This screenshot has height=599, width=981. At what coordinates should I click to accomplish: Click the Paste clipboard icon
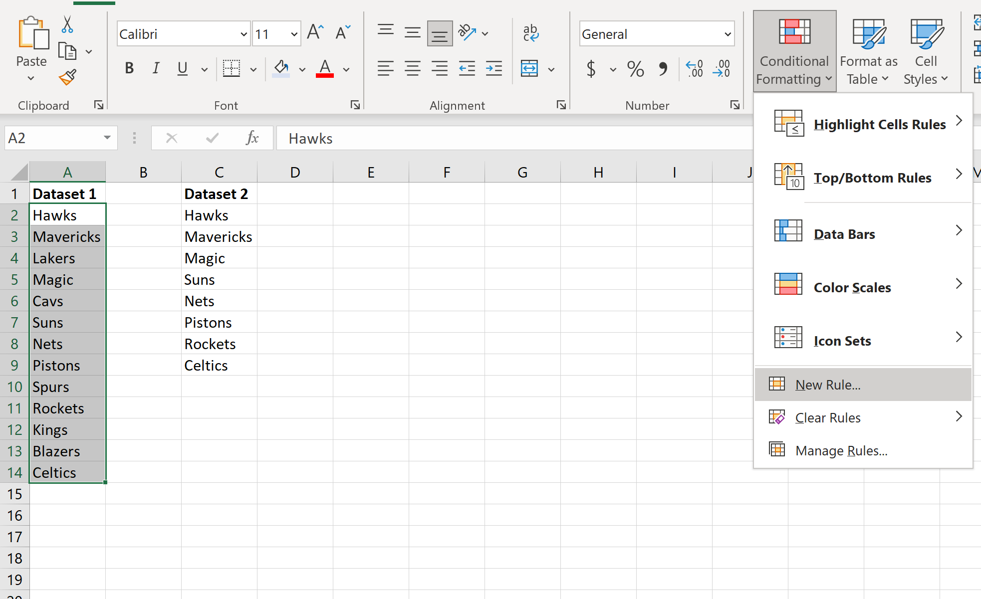tap(33, 33)
